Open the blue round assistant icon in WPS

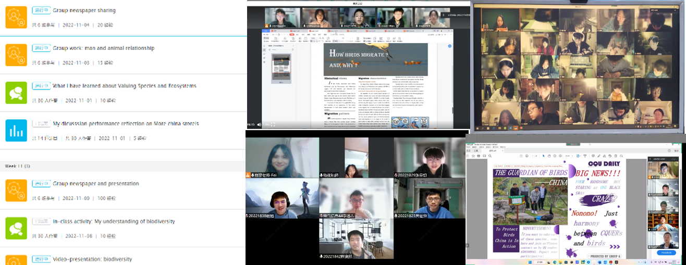(450, 46)
